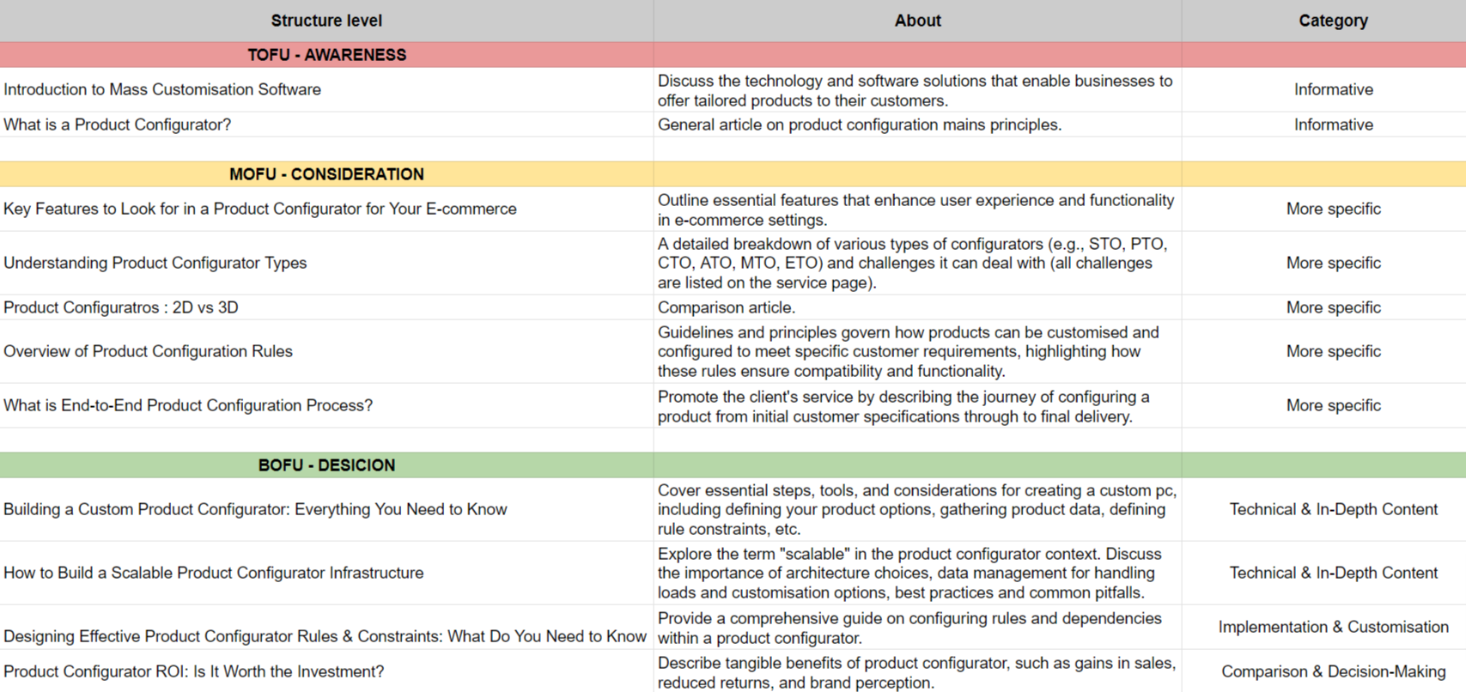Image resolution: width=1466 pixels, height=692 pixels.
Task: Click 'Product Configuratros : 2D vs 3D' cell
Action: coord(121,307)
